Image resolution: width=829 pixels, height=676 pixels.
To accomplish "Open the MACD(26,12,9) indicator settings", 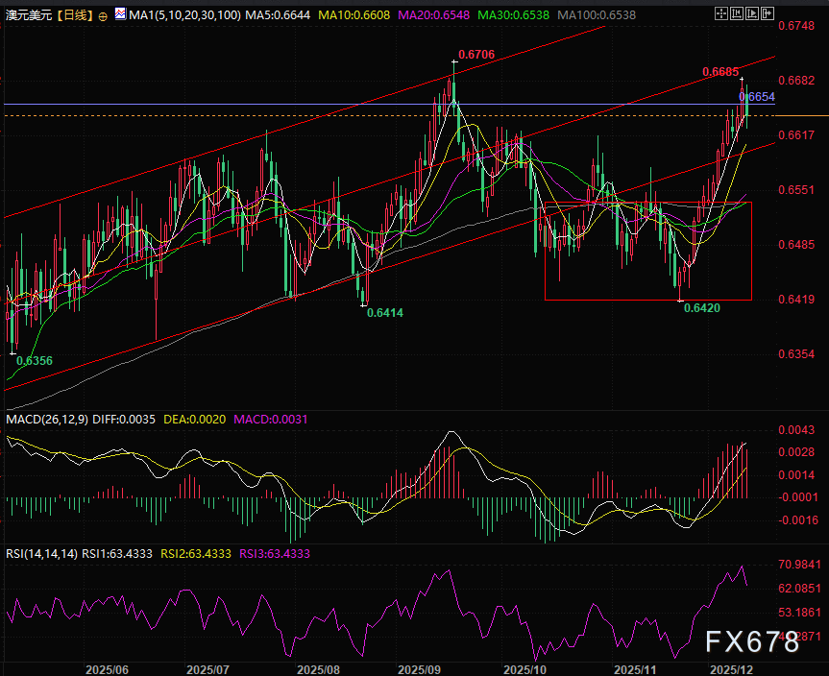I will click(45, 421).
